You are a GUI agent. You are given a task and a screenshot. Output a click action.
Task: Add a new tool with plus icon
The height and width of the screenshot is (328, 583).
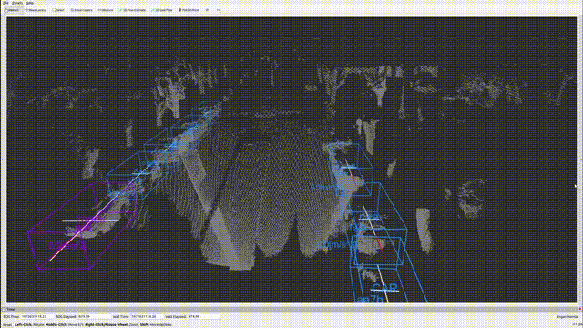click(x=208, y=10)
